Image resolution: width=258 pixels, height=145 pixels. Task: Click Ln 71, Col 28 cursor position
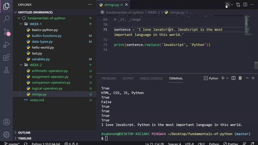pos(154,144)
